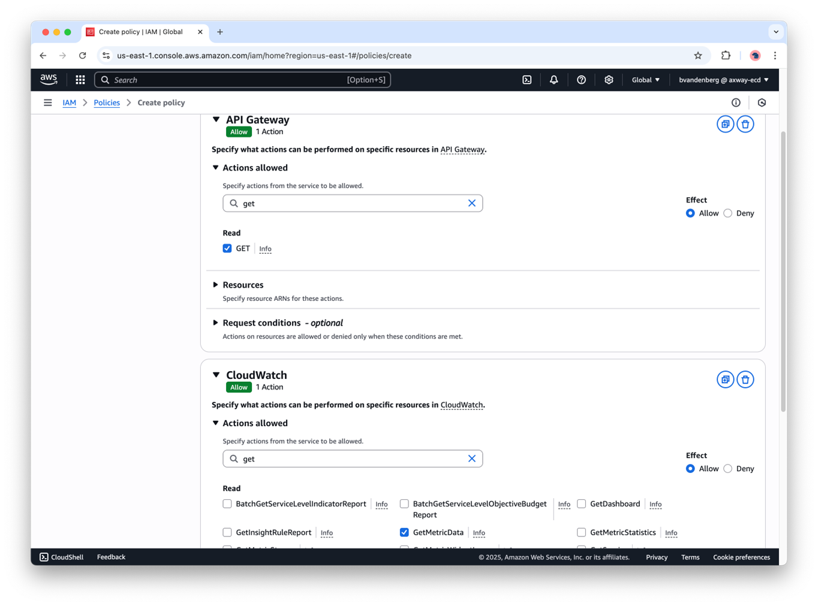
Task: Open the notifications bell
Action: [x=554, y=80]
